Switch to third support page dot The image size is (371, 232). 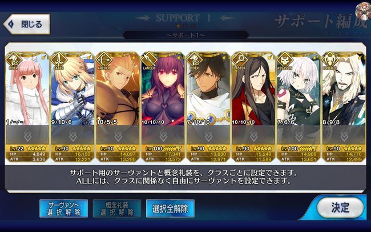point(193,26)
